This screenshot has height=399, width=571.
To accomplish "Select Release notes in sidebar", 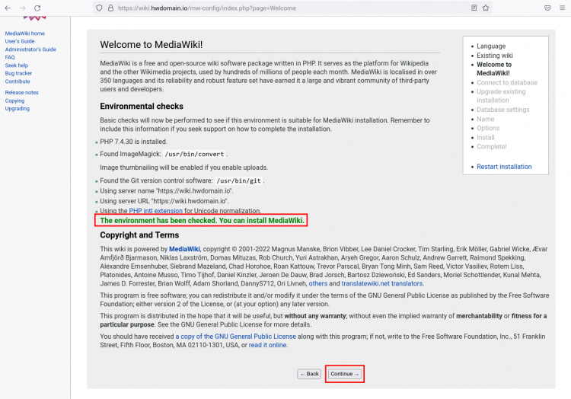I will click(21, 92).
